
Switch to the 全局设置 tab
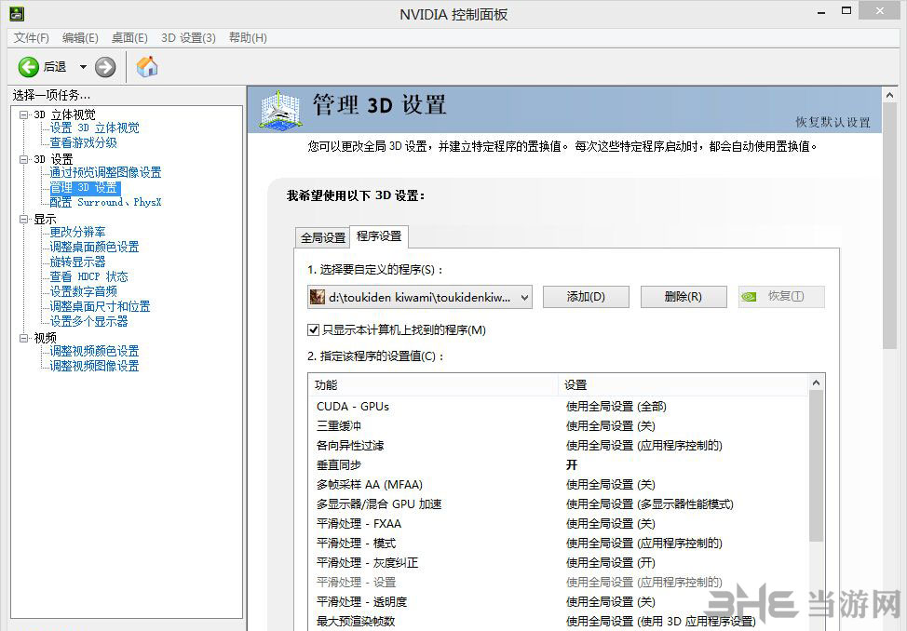[x=323, y=237]
